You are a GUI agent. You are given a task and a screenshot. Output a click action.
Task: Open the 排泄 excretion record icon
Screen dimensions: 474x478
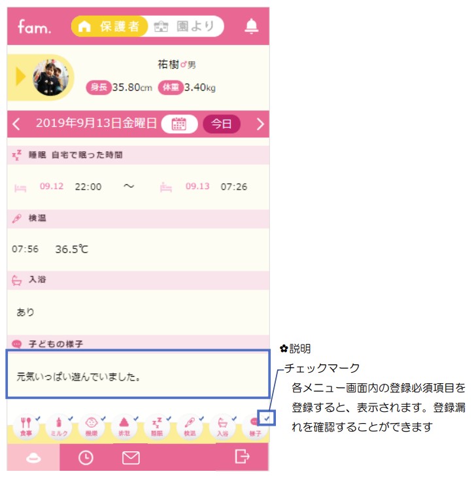124,427
